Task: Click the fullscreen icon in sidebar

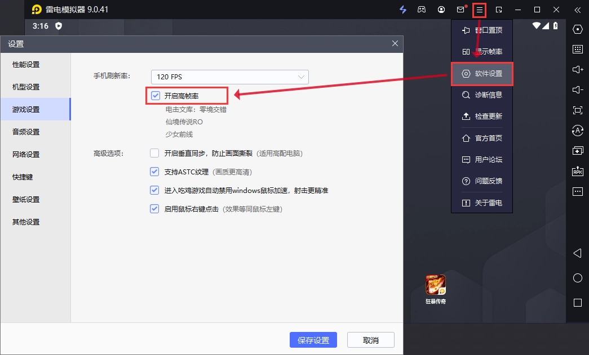Action: pos(578,110)
